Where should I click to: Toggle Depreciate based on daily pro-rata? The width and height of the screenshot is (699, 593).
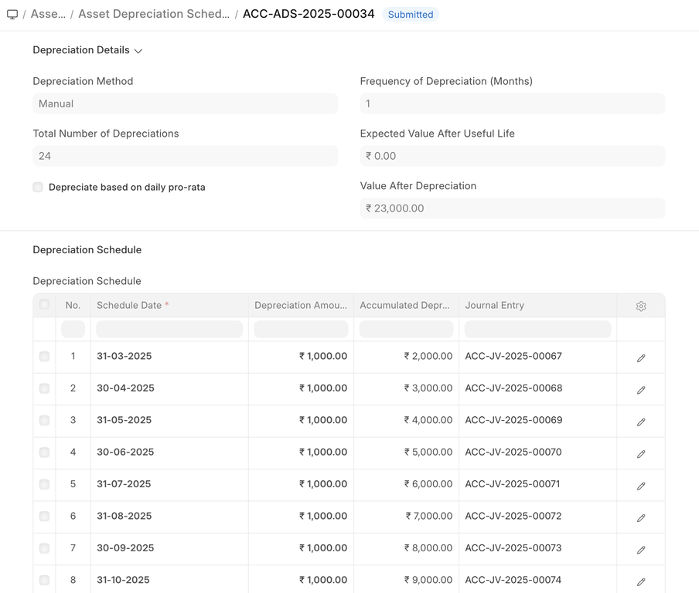pos(38,188)
